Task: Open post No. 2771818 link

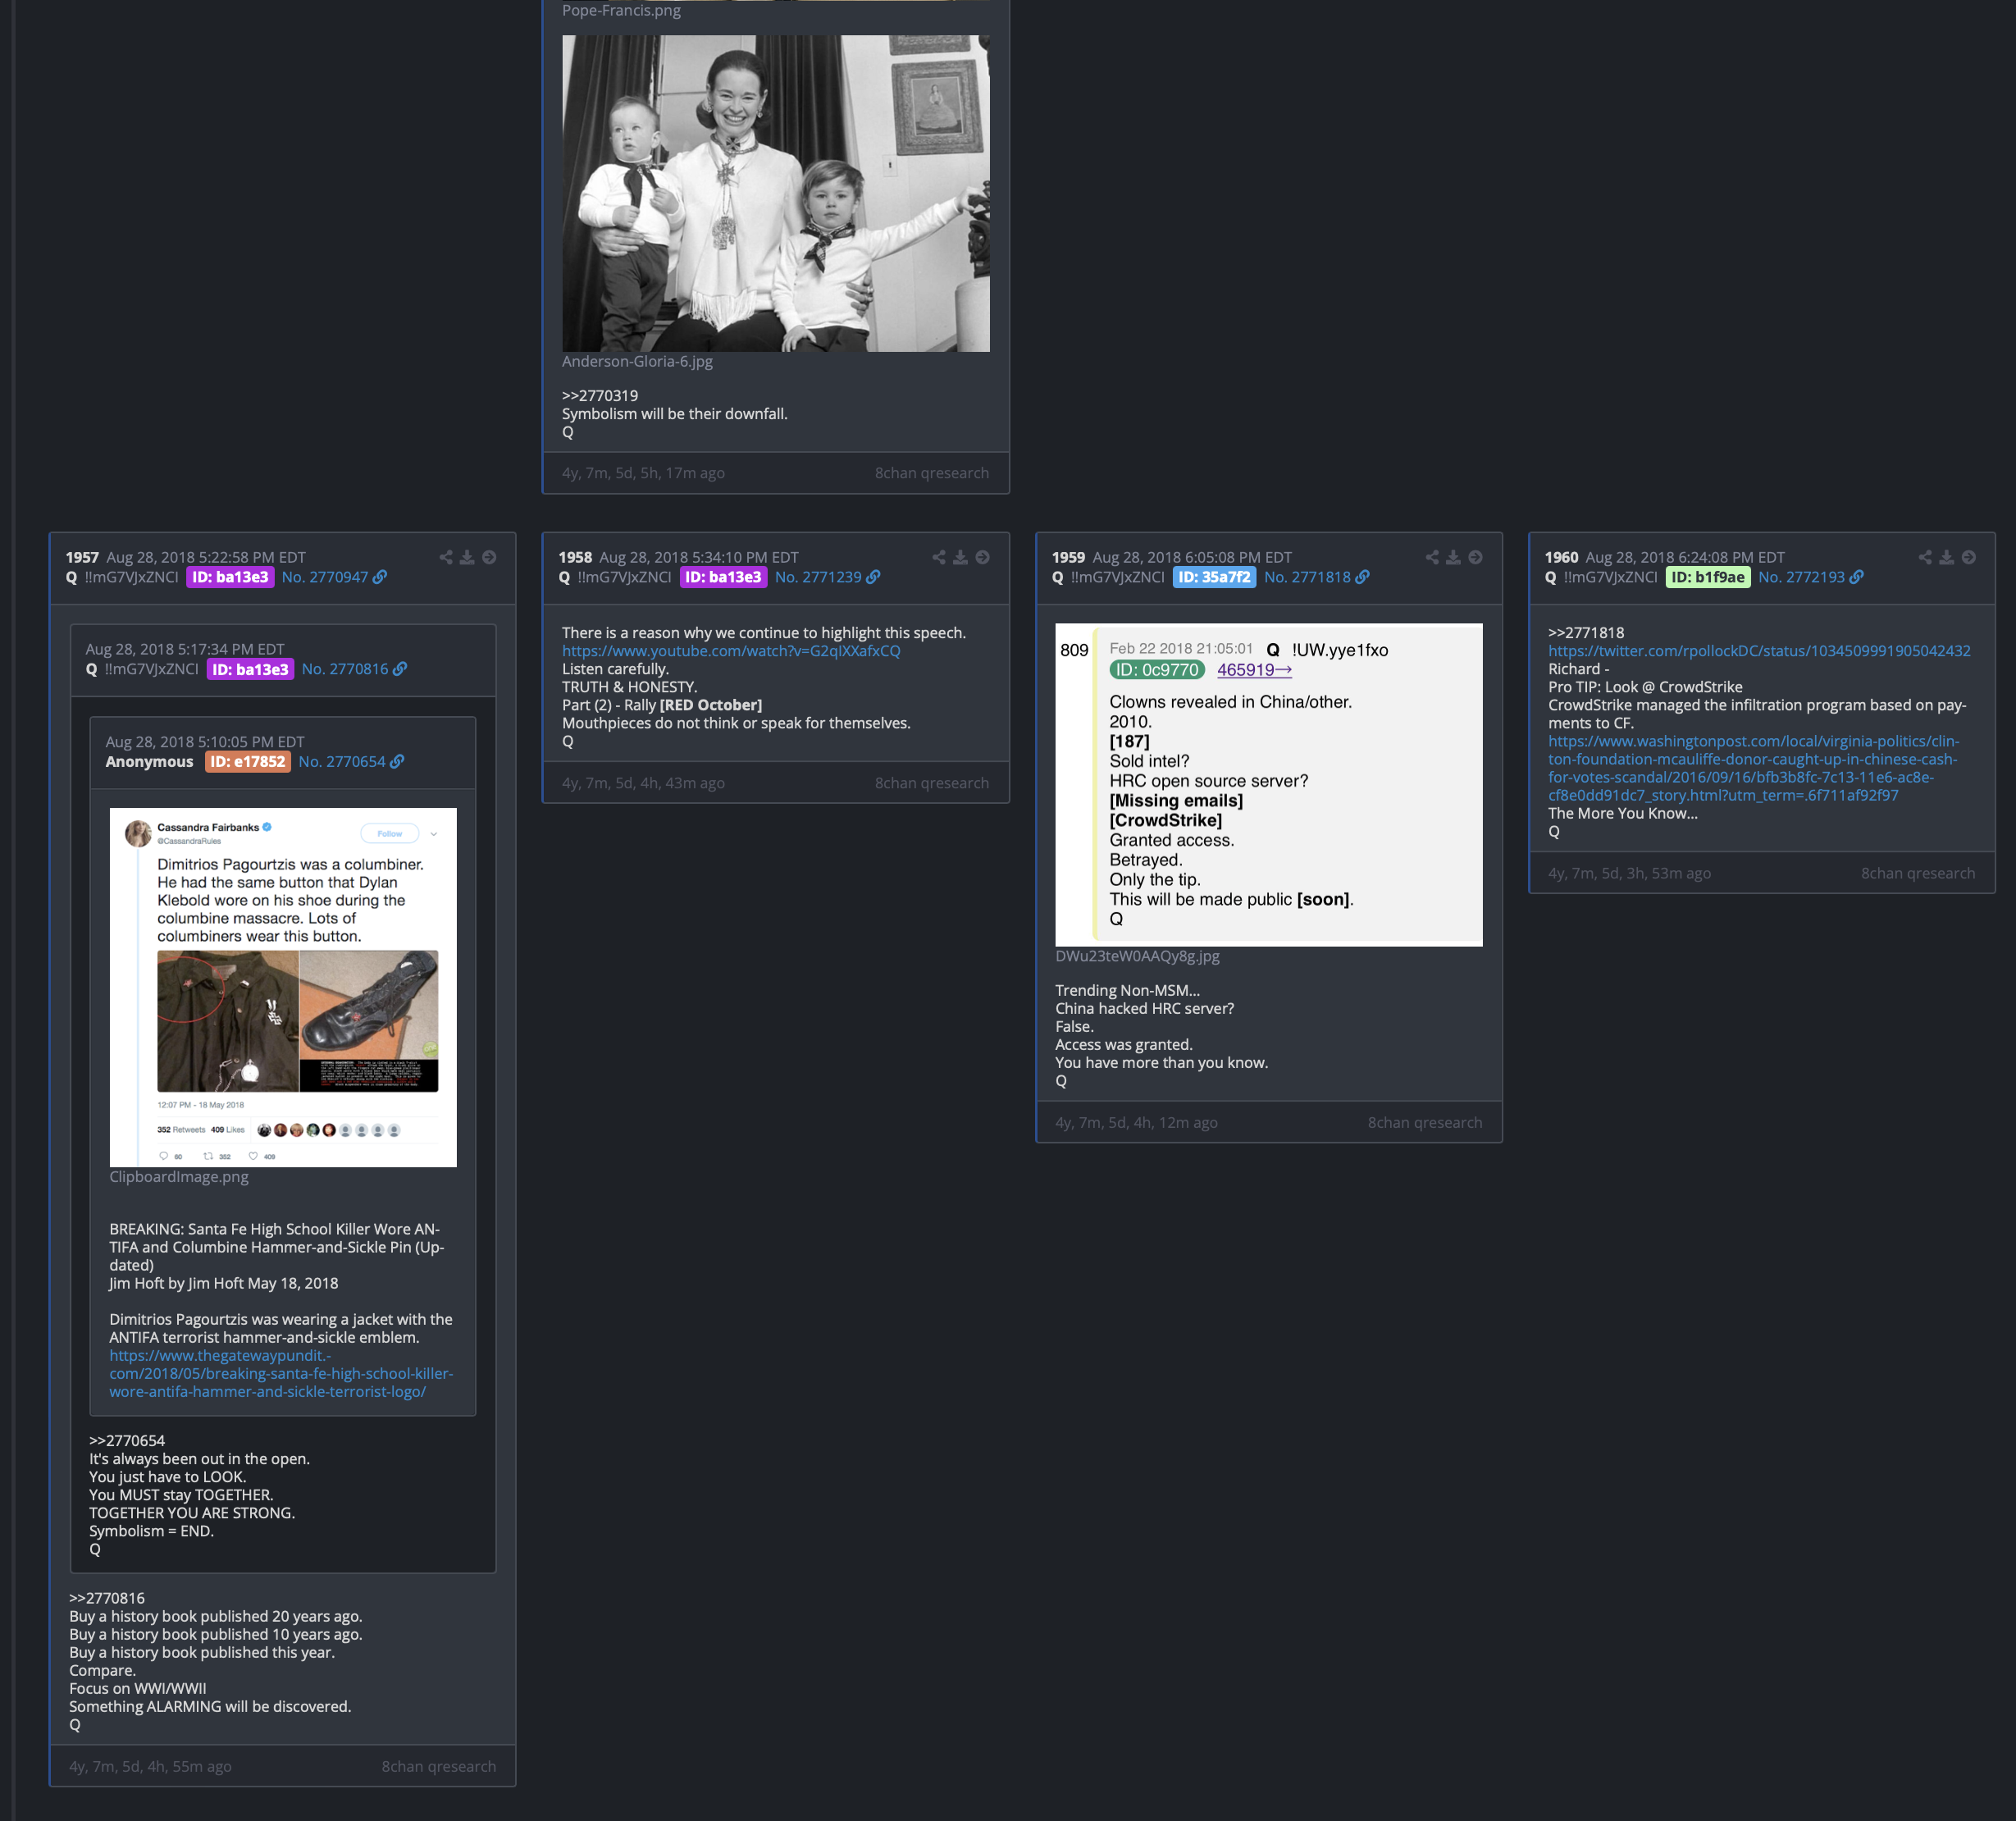Action: [x=1307, y=577]
